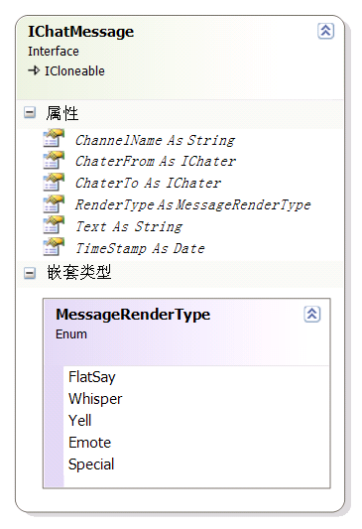Collapse the IChatMessage class shape via chevron
This screenshot has height=529, width=362.
325,31
